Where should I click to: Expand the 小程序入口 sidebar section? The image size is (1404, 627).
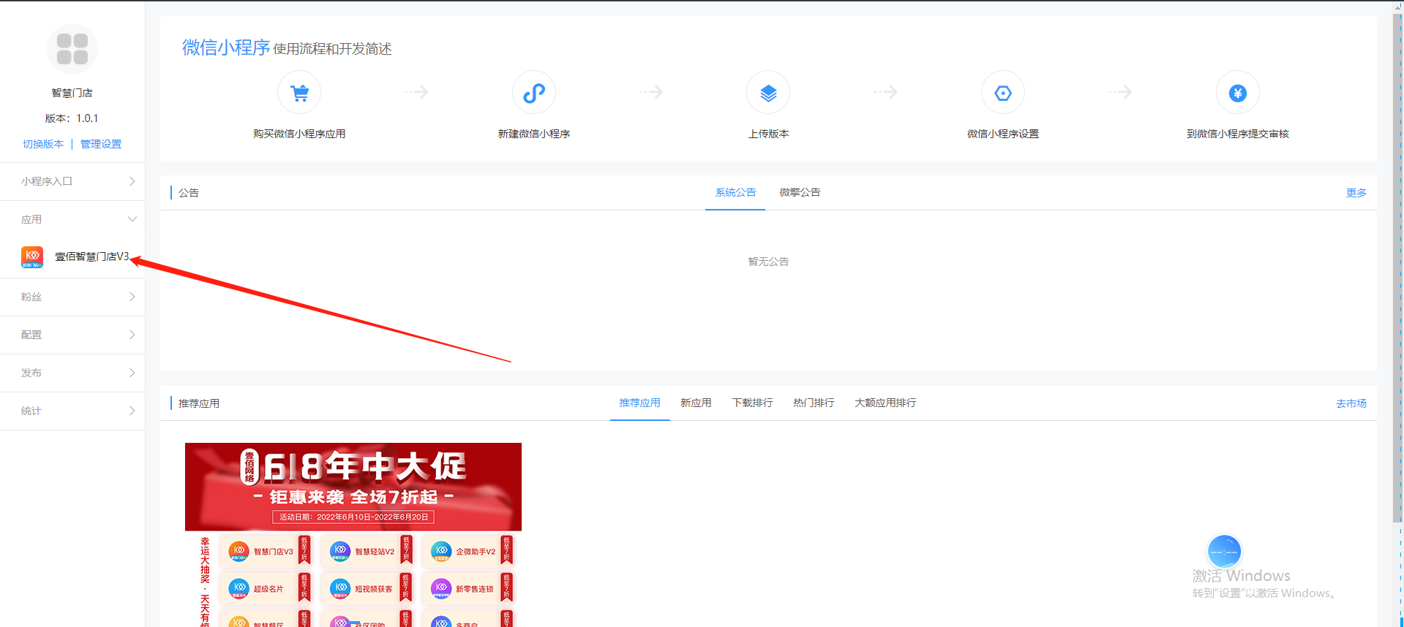click(72, 181)
